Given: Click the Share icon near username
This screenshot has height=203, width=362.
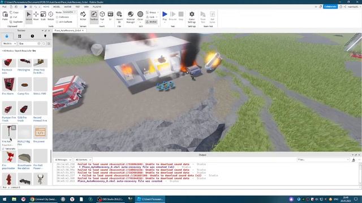Looking at the screenshot, I should coord(345,7).
